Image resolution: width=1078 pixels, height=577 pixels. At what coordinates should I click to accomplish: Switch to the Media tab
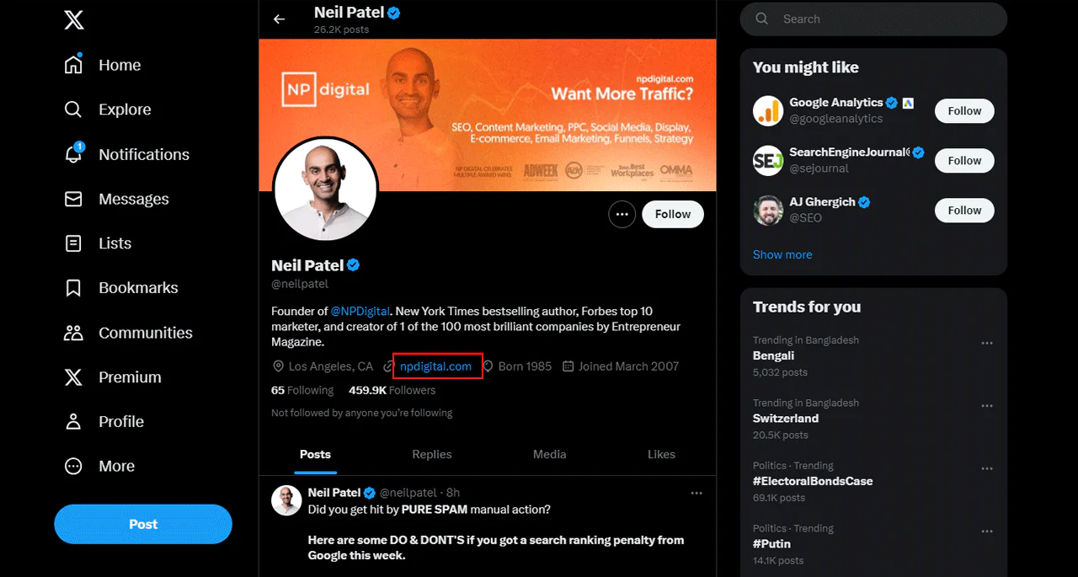pos(549,454)
